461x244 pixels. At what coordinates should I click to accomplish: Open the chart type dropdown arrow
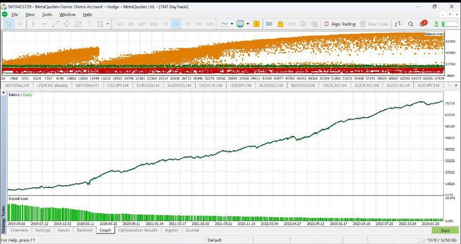pos(232,24)
